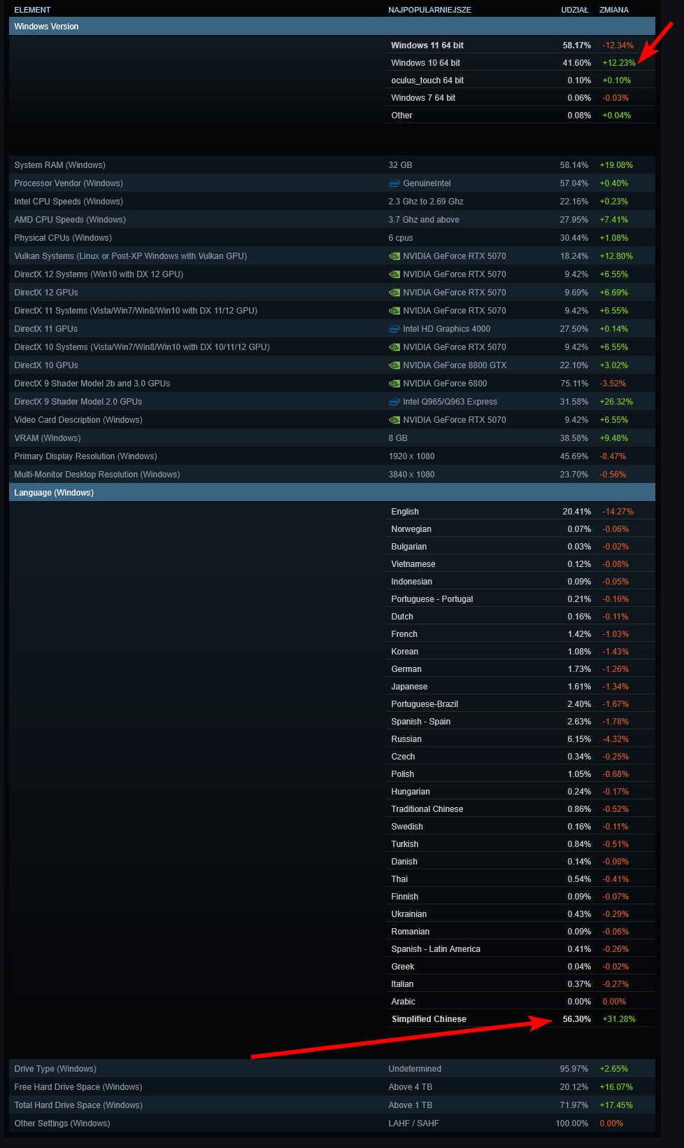Click the Intel HD Graphics 4000 value
The height and width of the screenshot is (1148, 684).
coord(447,329)
